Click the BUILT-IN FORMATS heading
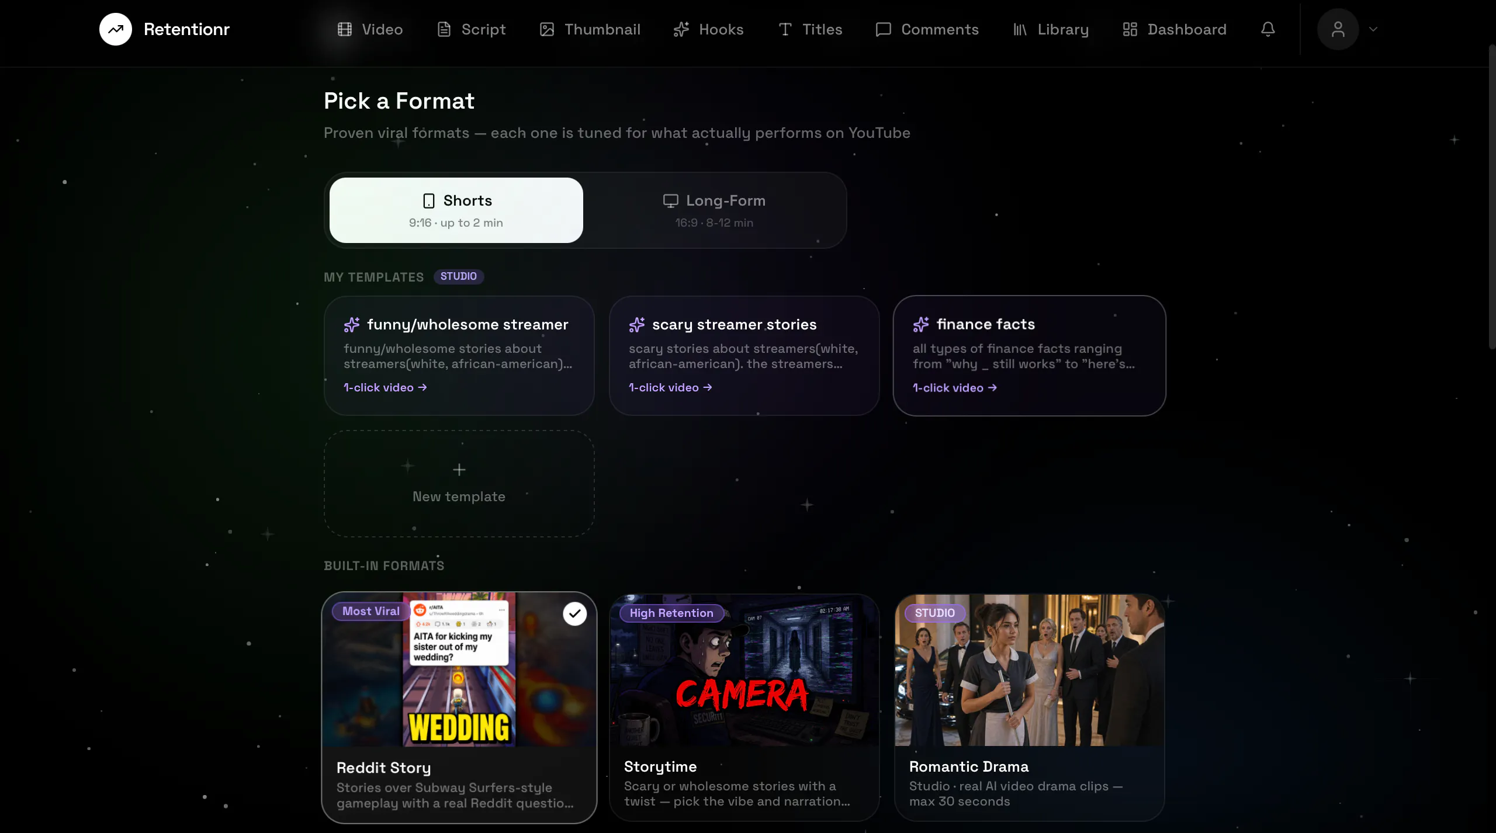This screenshot has width=1496, height=833. [384, 566]
